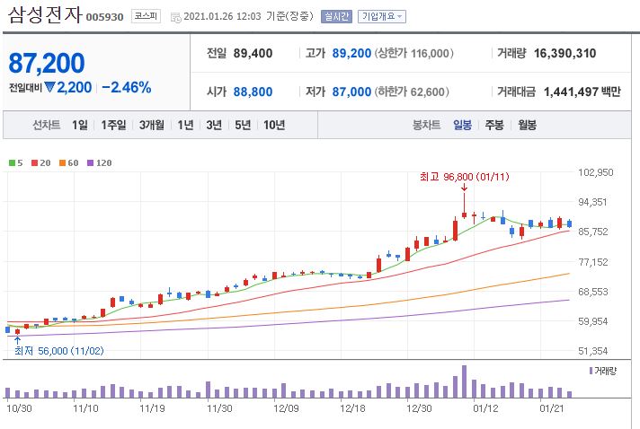The image size is (640, 429).
Task: Switch to 일봉 daily candle chart
Action: point(462,125)
